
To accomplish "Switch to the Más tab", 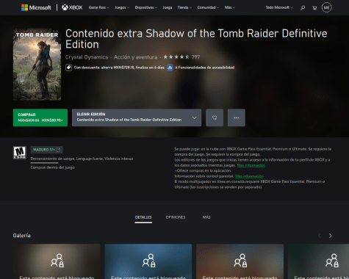I will tap(206, 217).
